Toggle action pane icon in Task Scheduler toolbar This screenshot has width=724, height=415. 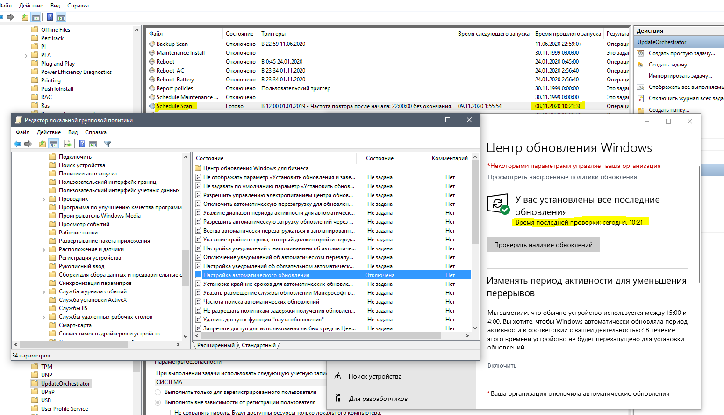[x=61, y=17]
